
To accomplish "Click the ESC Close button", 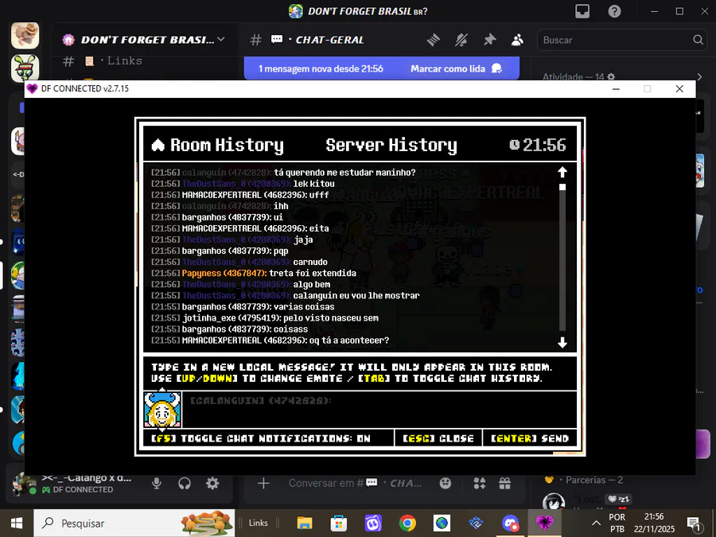I will pos(438,438).
